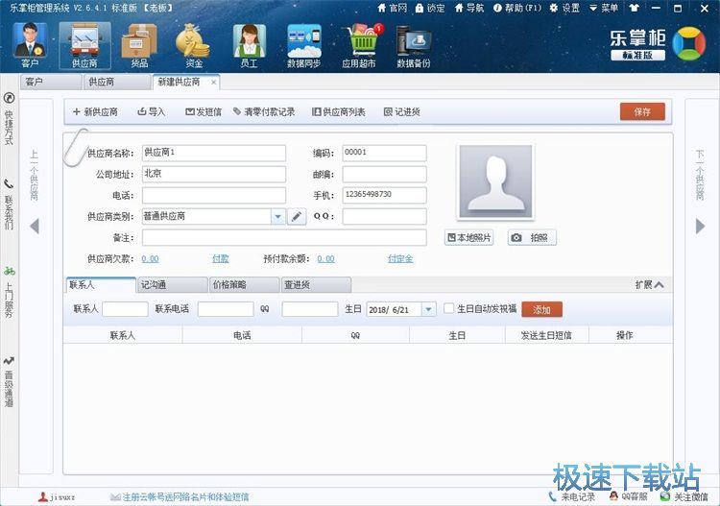The width and height of the screenshot is (720, 506).
Task: Click the 官网 home icon in title bar
Action: pyautogui.click(x=392, y=9)
